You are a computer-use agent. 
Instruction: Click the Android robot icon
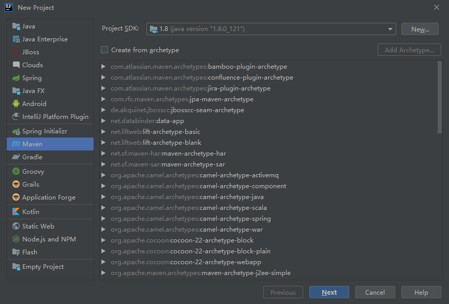pos(16,104)
